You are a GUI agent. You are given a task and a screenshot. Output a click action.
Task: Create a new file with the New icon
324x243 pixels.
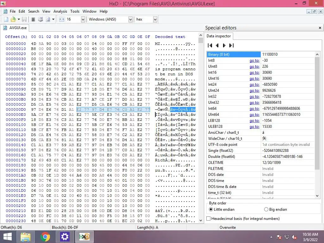[x=6, y=19]
